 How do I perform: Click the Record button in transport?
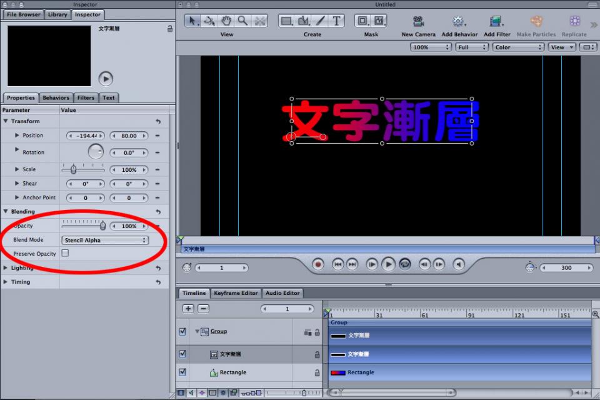pos(317,264)
